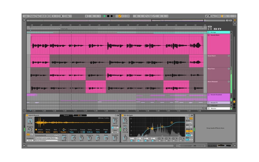
Task: Open the Tides algorithm dropdown
Action: pyautogui.click(x=74, y=132)
